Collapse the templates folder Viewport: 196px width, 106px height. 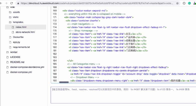click(x=18, y=22)
